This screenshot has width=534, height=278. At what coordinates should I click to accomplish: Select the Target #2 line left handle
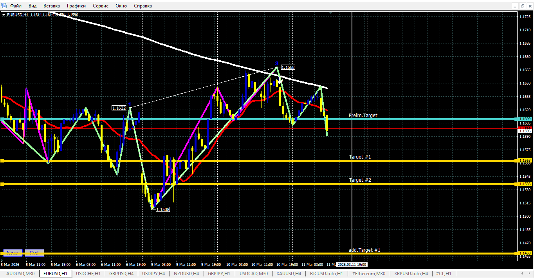coord(2,184)
